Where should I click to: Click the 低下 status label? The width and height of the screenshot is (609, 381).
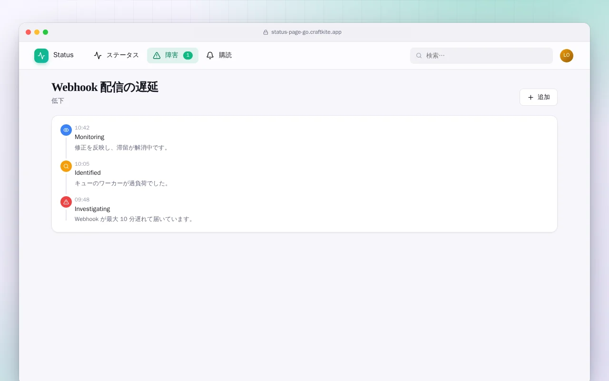pos(58,101)
